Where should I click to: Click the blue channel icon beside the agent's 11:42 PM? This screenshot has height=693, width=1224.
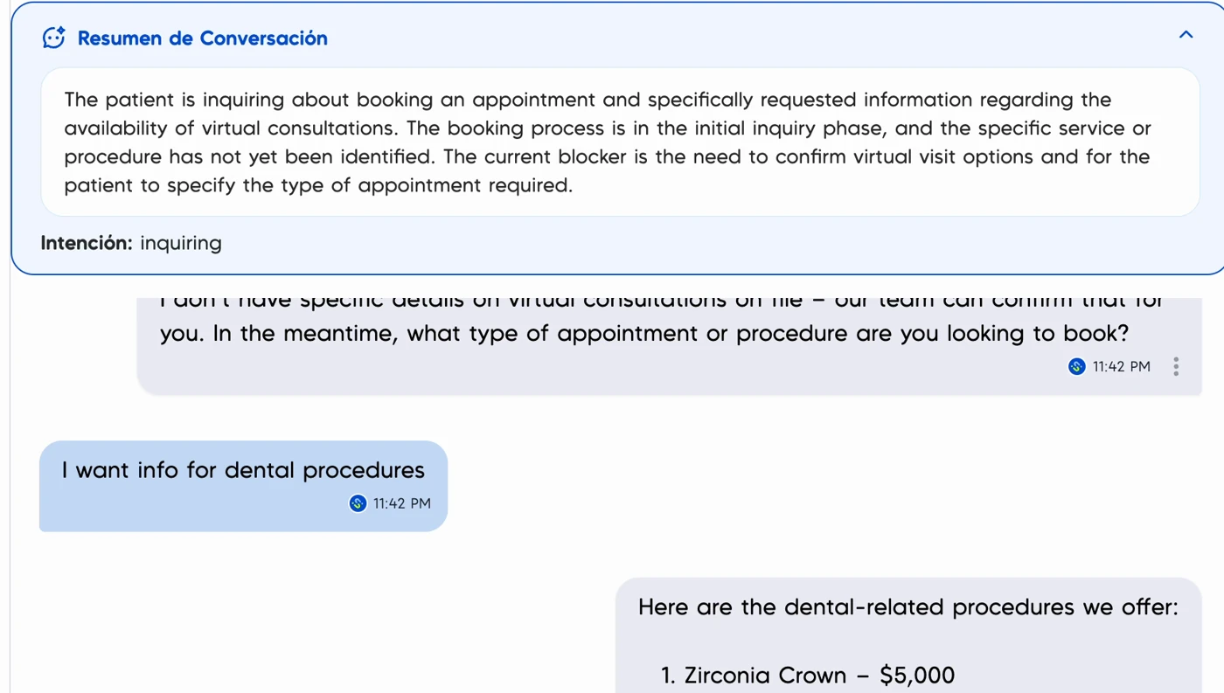point(1077,366)
